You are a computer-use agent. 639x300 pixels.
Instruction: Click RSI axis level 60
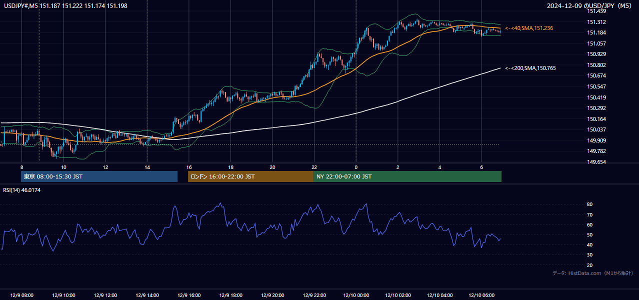(x=590, y=224)
